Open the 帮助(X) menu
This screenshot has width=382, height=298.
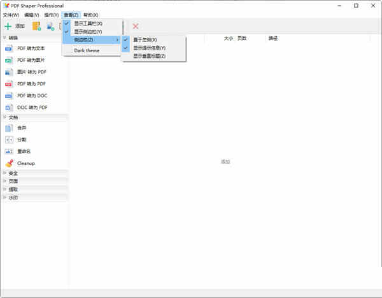(x=91, y=15)
